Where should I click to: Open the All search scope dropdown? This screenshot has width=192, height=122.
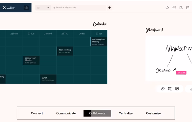(43, 8)
